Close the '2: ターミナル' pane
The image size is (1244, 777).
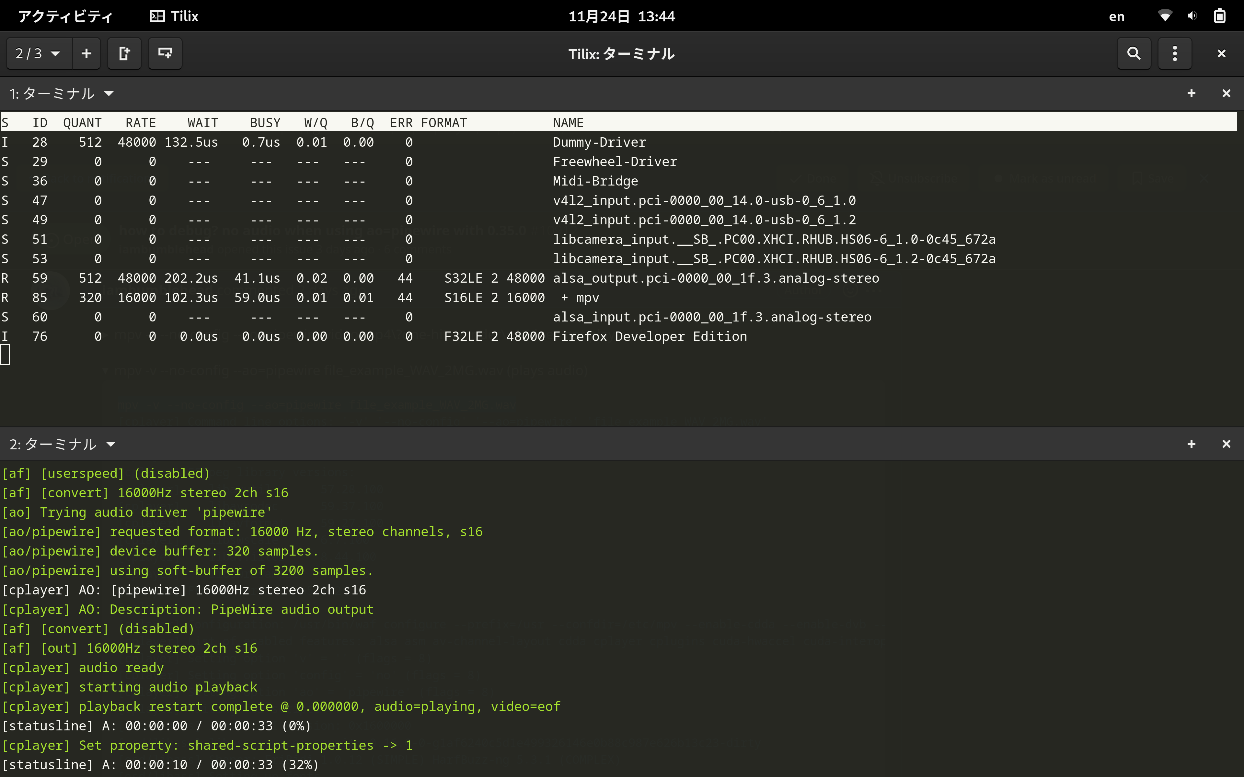[1227, 444]
